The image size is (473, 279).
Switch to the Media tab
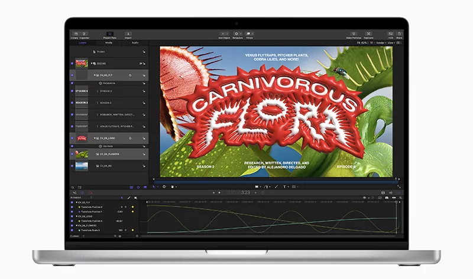click(x=109, y=42)
